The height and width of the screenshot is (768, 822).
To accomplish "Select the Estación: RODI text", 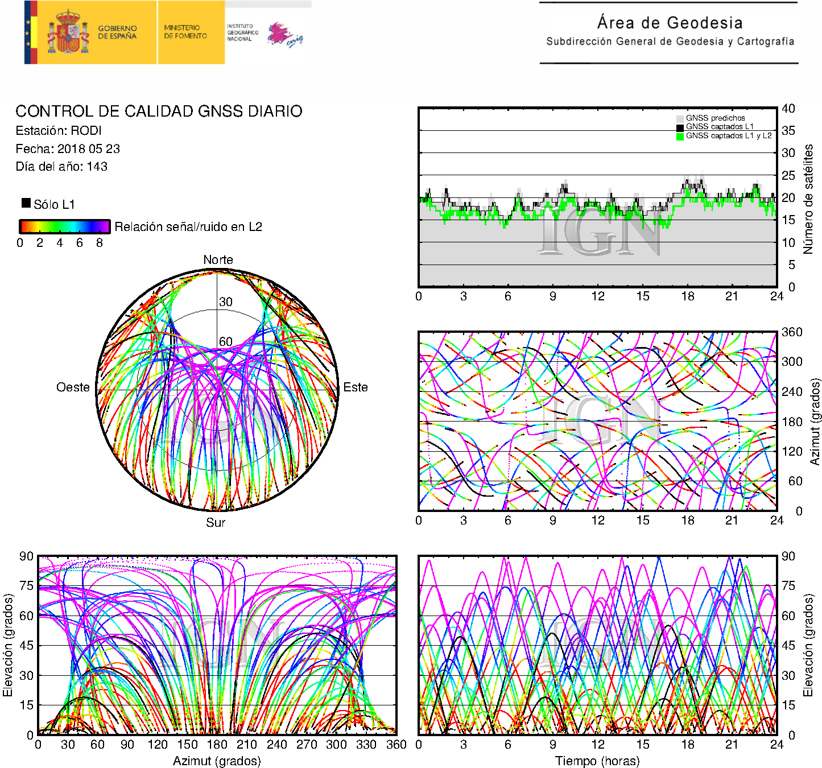I will click(x=59, y=131).
